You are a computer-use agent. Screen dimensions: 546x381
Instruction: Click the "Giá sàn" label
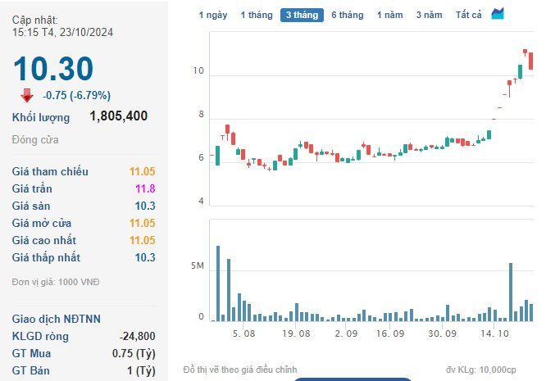pyautogui.click(x=31, y=206)
